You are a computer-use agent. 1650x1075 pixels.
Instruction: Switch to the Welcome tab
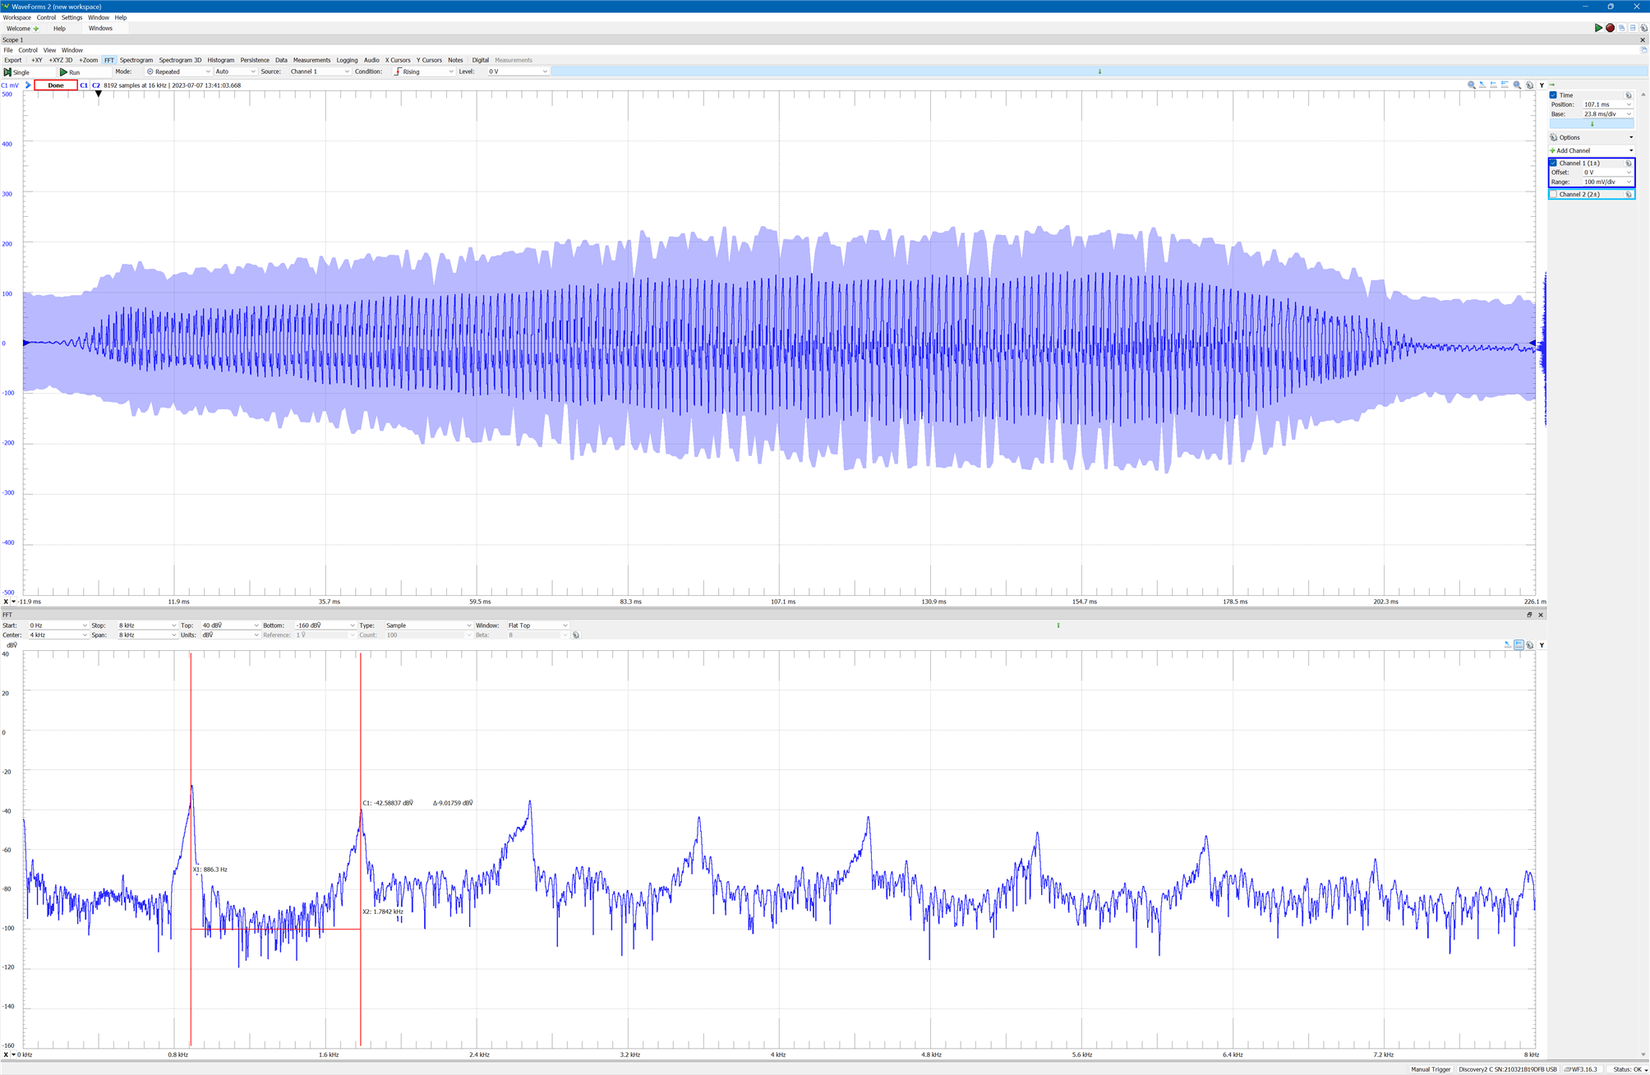(22, 29)
